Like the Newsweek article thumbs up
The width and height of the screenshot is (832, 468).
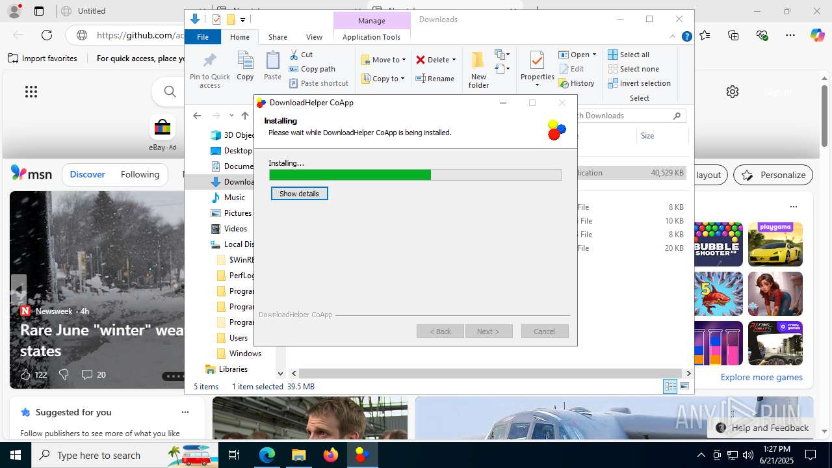click(25, 374)
